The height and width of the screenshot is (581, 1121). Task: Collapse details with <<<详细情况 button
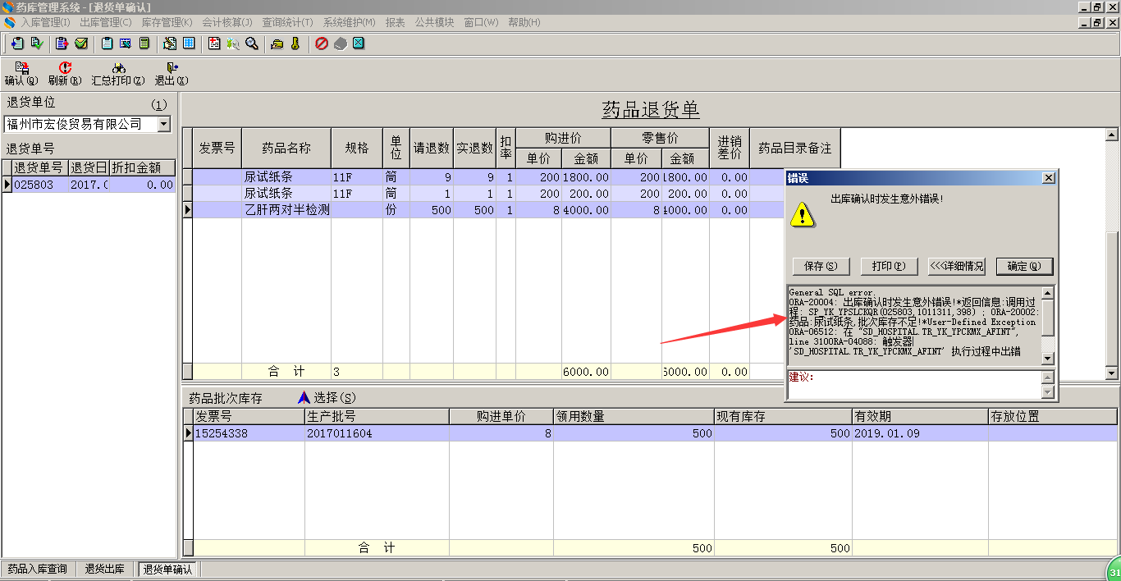coord(956,266)
